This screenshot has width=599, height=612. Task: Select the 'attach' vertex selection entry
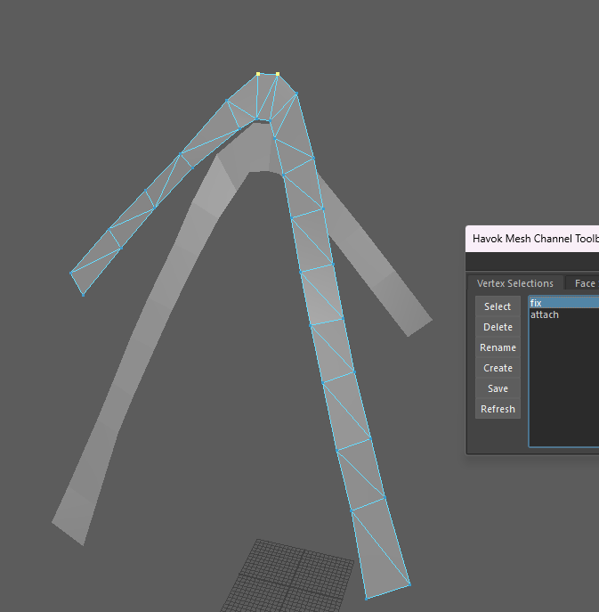(564, 314)
